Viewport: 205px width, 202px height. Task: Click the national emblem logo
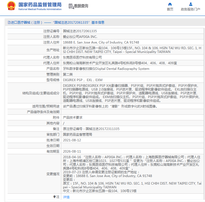pos(11,6)
